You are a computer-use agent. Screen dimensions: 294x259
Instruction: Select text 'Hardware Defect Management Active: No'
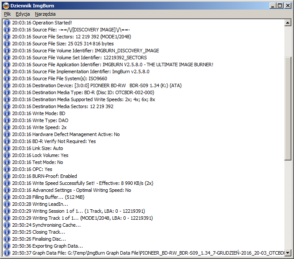pyautogui.click(x=76, y=134)
